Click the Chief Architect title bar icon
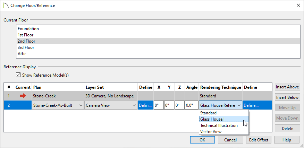304x148 pixels. coord(6,6)
